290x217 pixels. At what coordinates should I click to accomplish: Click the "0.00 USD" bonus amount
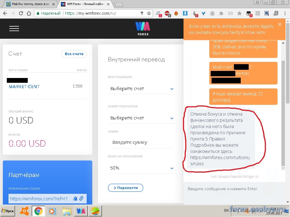coord(27,143)
